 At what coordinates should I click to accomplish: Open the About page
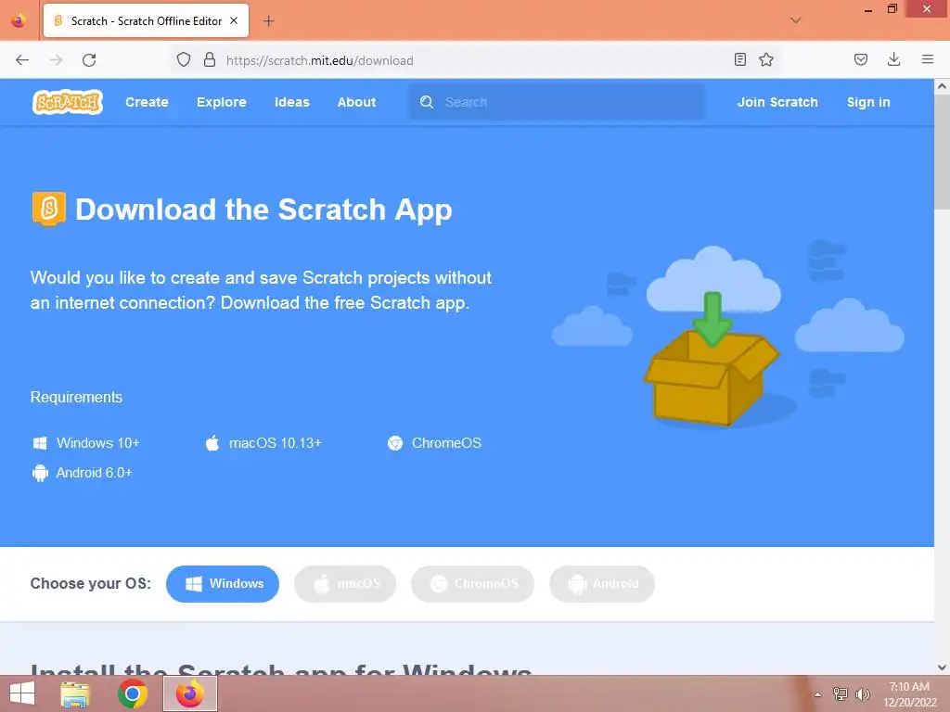(356, 102)
